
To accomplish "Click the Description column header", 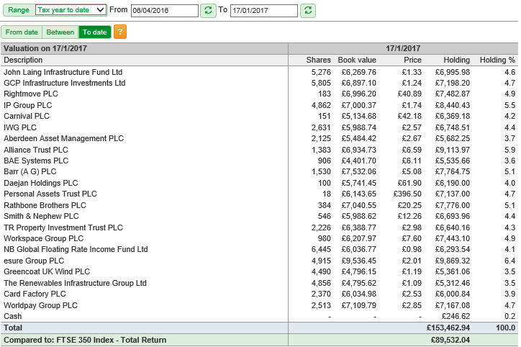I will point(23,60).
